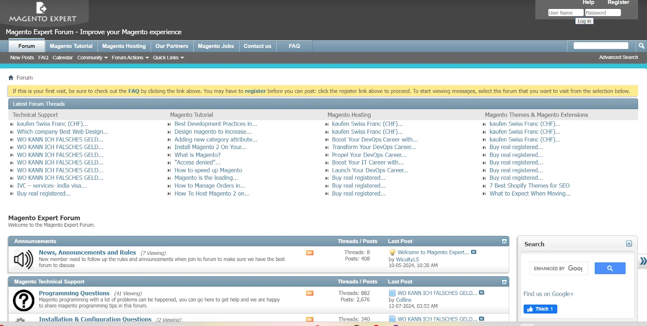Open the Community dropdown menu

click(92, 58)
